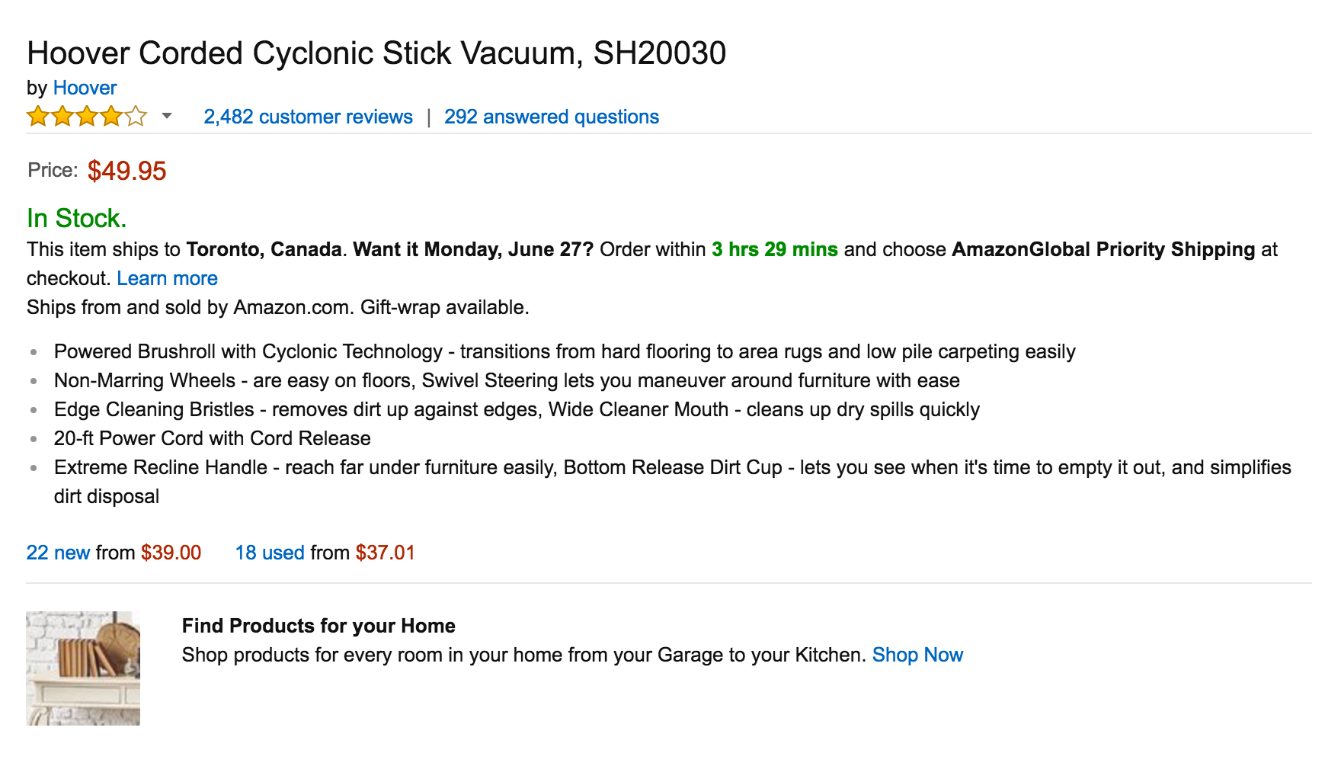
Task: Open Shop Now for home products
Action: click(917, 655)
